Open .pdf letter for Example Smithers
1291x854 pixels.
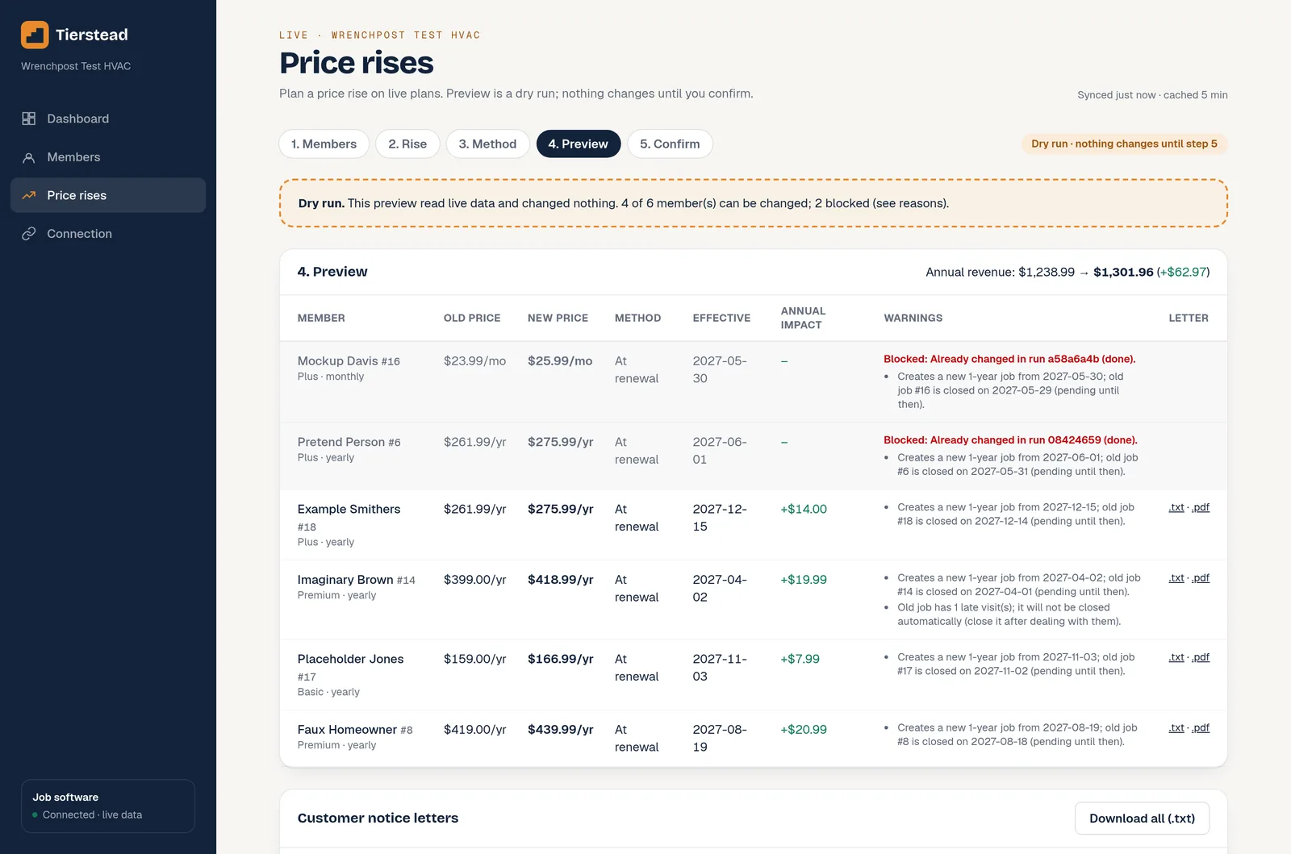(x=1201, y=507)
